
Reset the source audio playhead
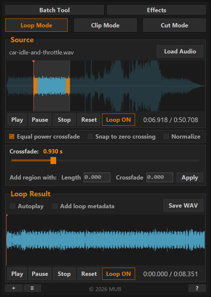click(x=89, y=120)
